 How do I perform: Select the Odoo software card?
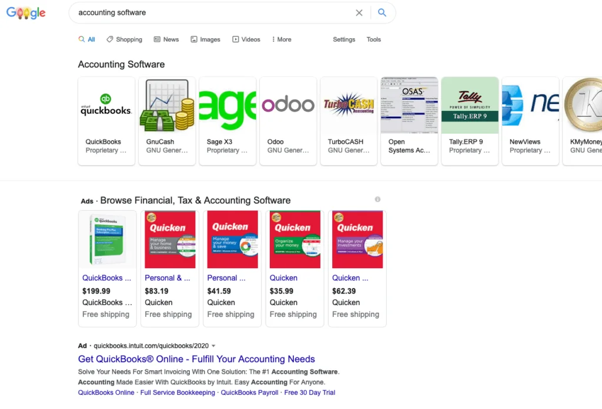coord(288,121)
